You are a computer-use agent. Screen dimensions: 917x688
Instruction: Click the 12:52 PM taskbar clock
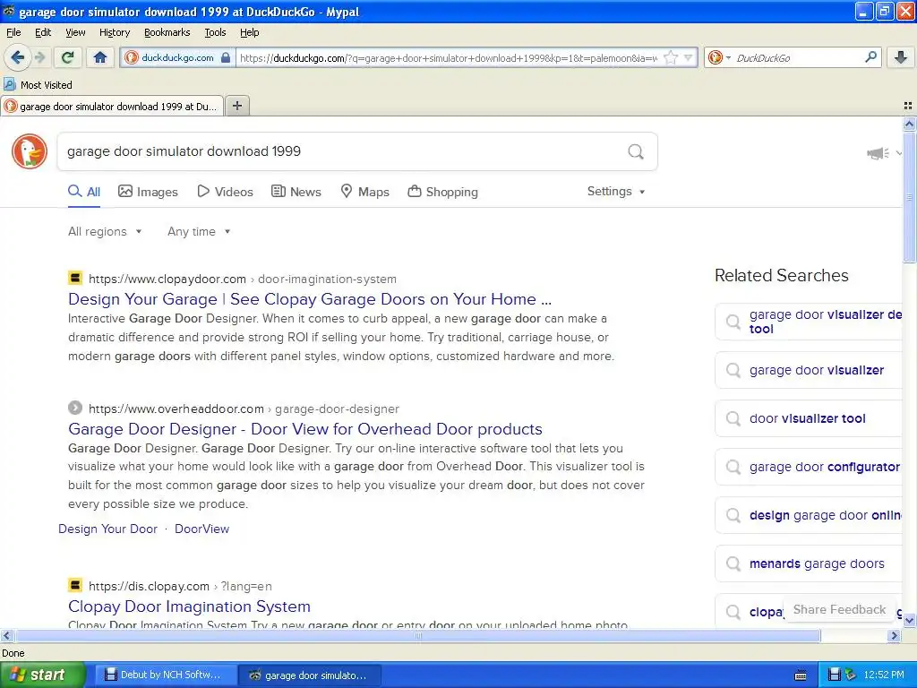coord(884,675)
